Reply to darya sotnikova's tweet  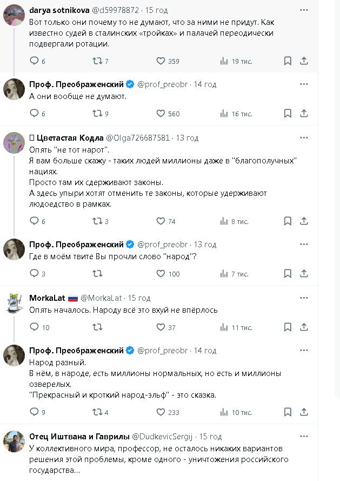pos(34,61)
